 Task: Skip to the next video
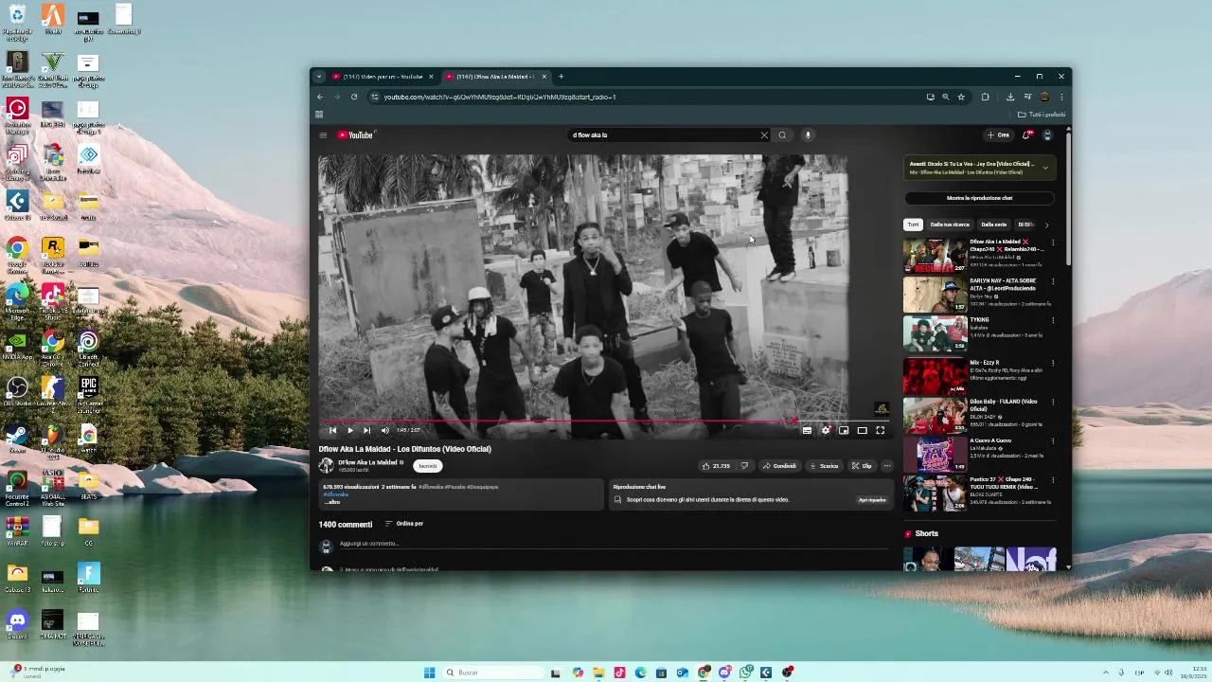(366, 430)
